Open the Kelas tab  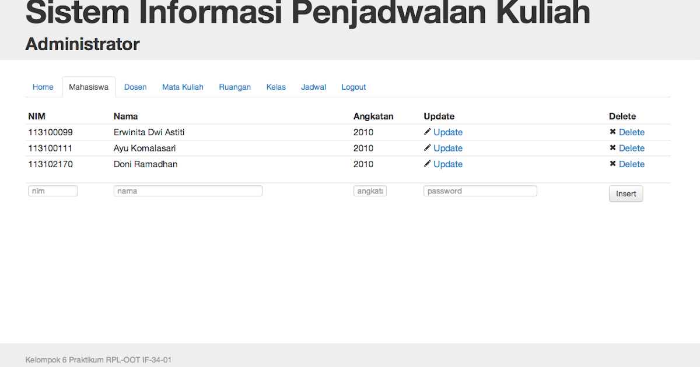click(276, 87)
